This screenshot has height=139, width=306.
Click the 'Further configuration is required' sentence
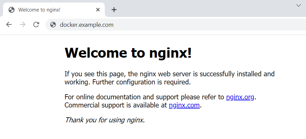141,82
